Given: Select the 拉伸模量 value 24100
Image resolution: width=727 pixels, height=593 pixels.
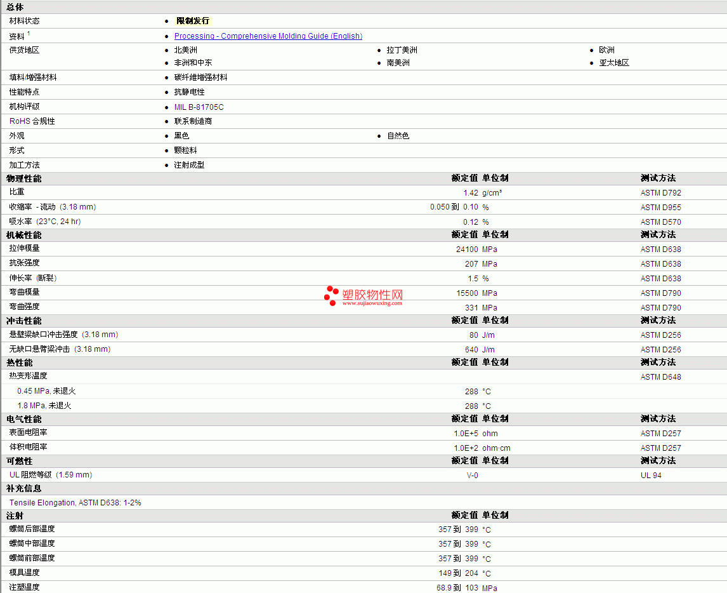Looking at the screenshot, I should 467,250.
